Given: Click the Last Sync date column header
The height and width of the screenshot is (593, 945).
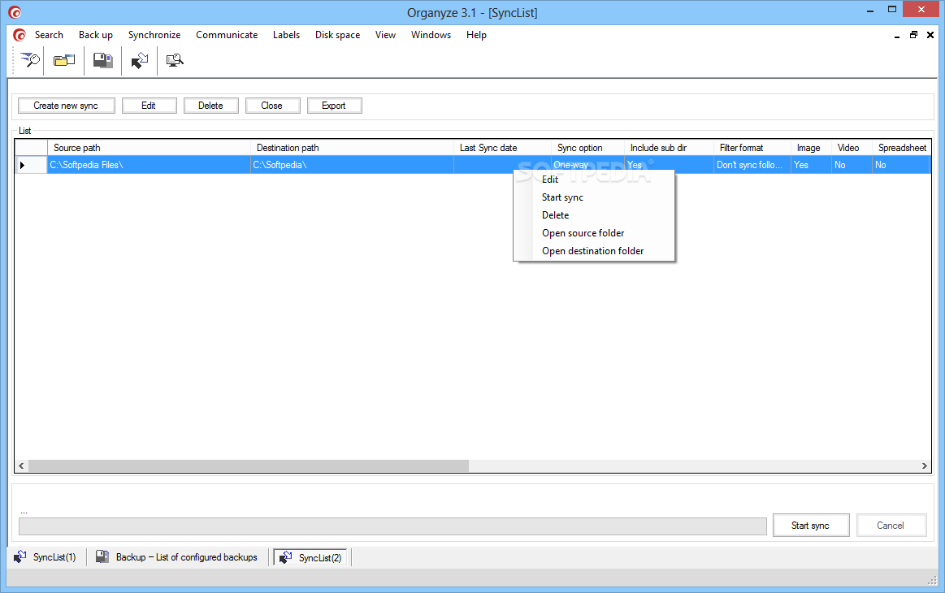Looking at the screenshot, I should [x=502, y=148].
